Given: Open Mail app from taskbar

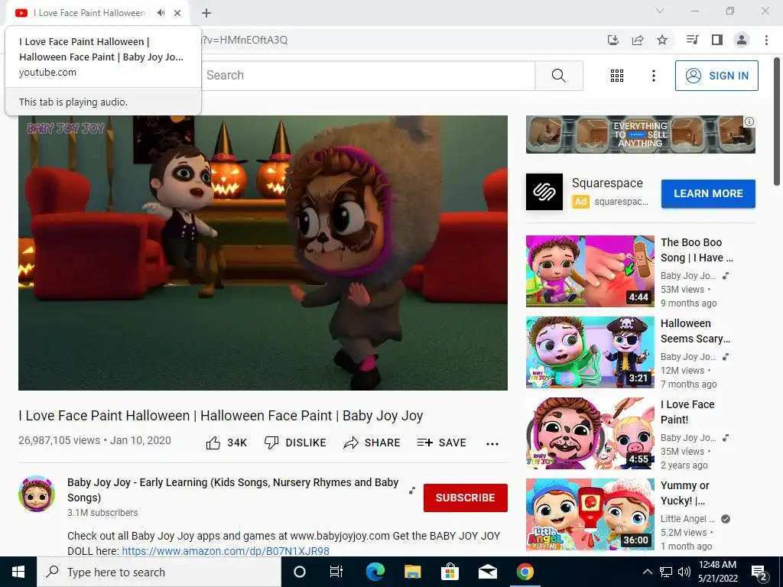Looking at the screenshot, I should [487, 572].
